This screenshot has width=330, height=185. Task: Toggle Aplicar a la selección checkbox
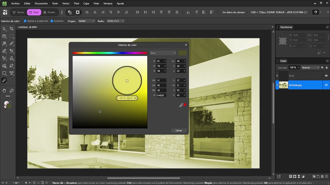(25, 21)
